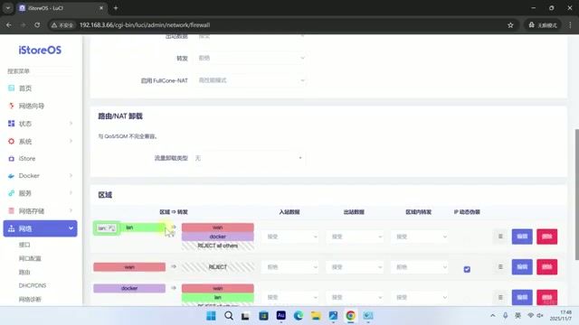Click the not-secure warning icon in address bar

point(54,25)
